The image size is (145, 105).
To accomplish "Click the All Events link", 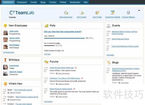I will (110, 55).
